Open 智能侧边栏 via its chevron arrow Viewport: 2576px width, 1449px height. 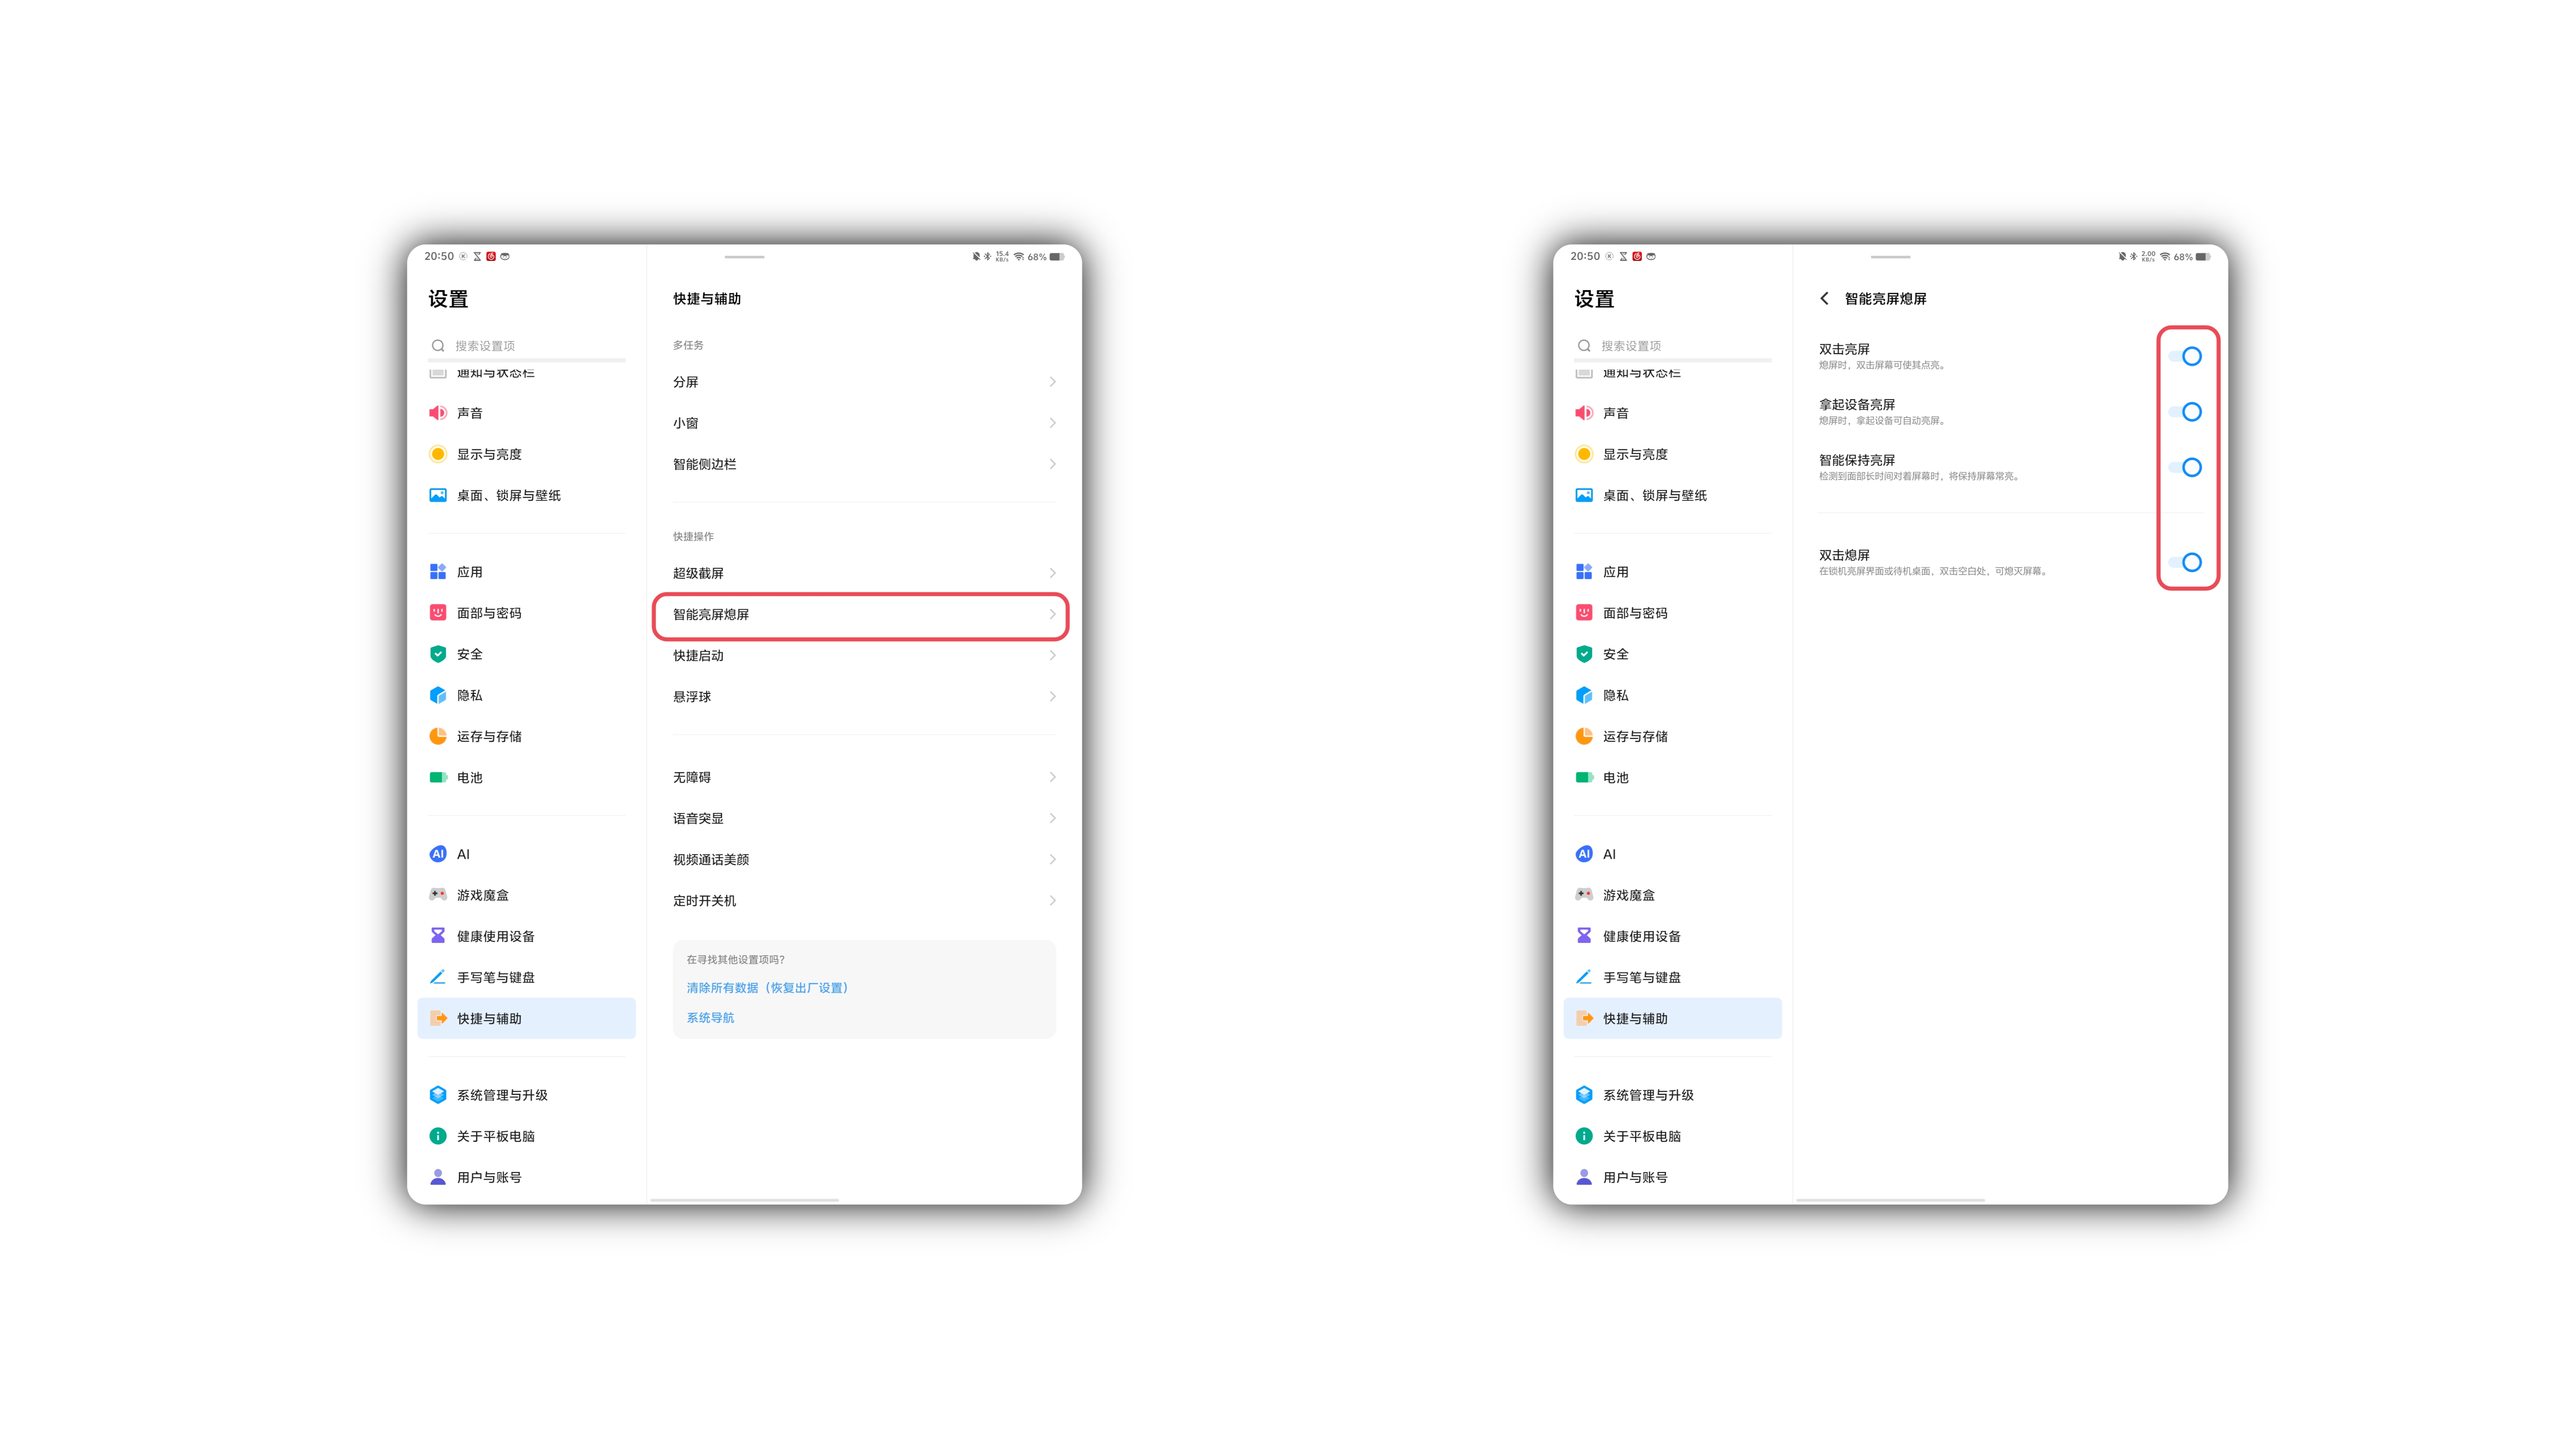tap(1052, 464)
